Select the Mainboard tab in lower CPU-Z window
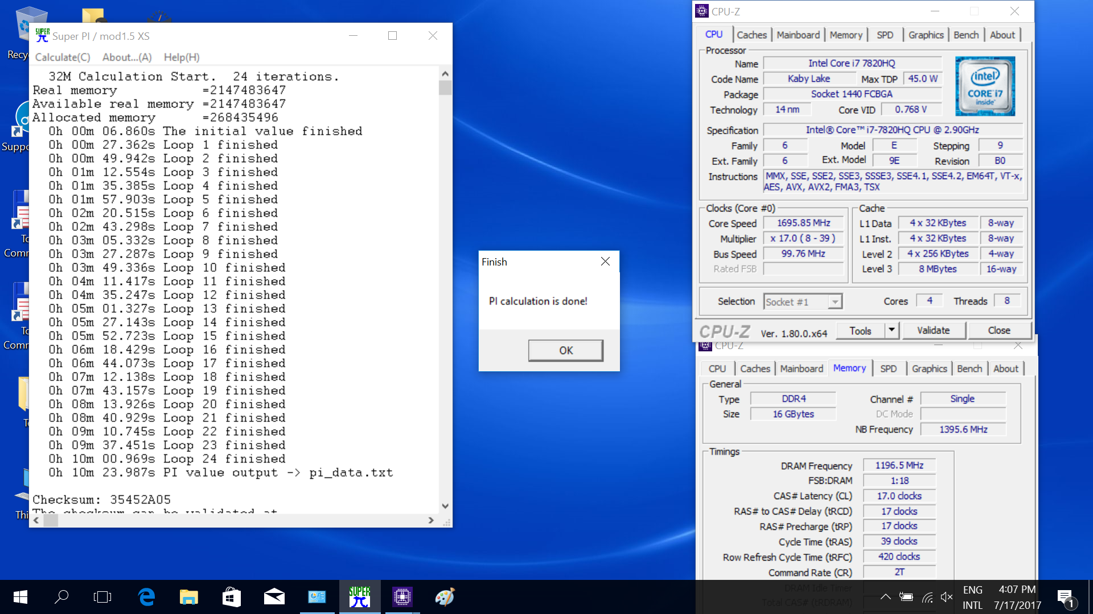This screenshot has width=1093, height=614. (x=802, y=369)
